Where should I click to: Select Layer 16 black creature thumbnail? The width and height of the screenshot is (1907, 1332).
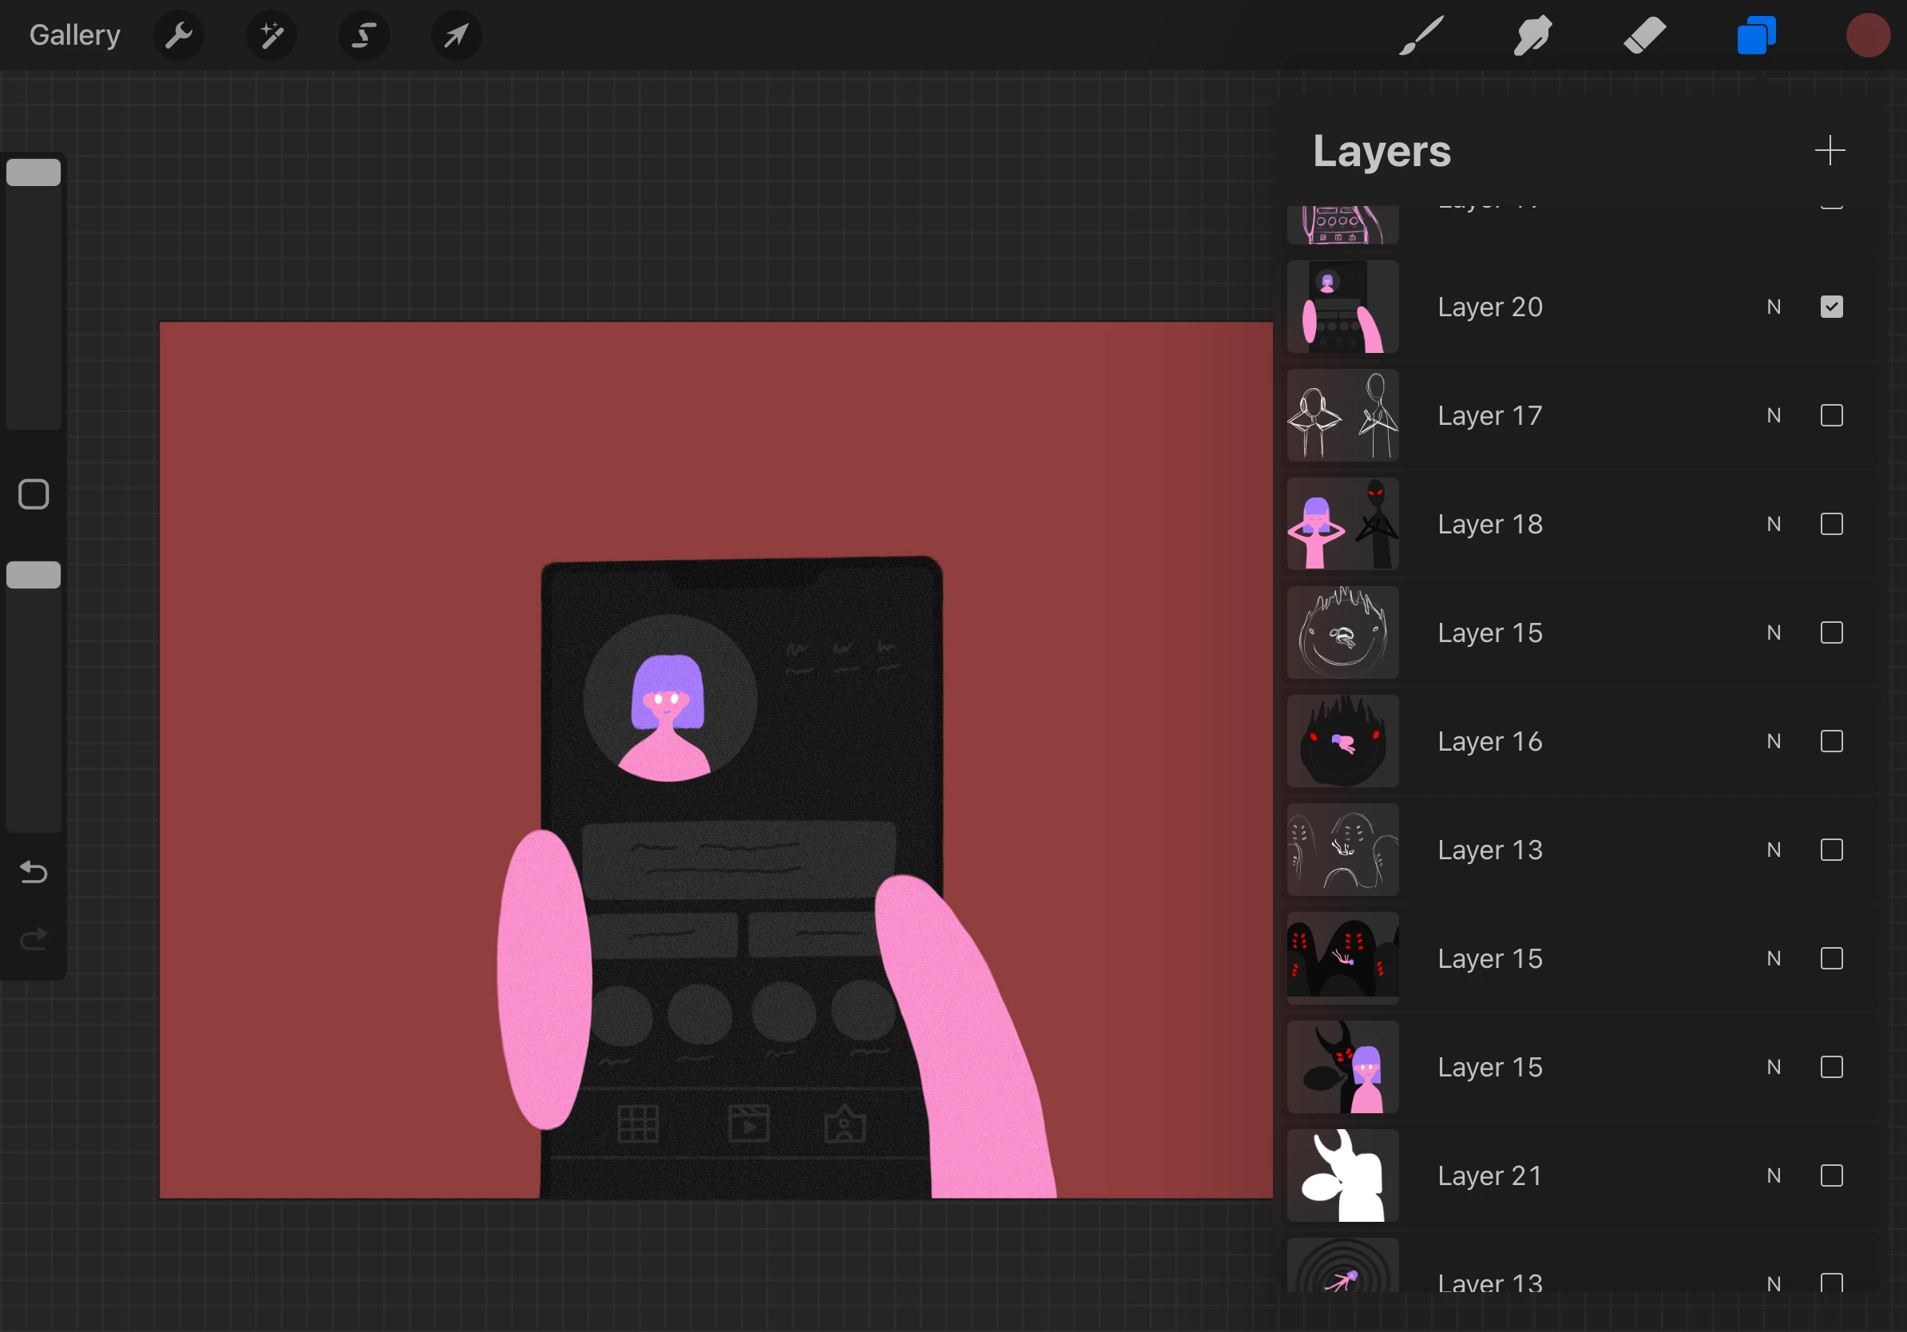1343,741
